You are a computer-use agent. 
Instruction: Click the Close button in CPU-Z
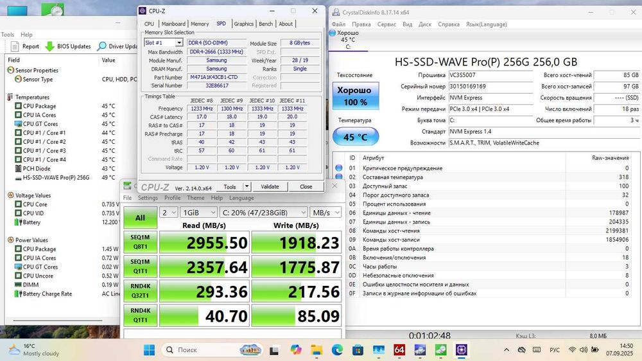[306, 186]
